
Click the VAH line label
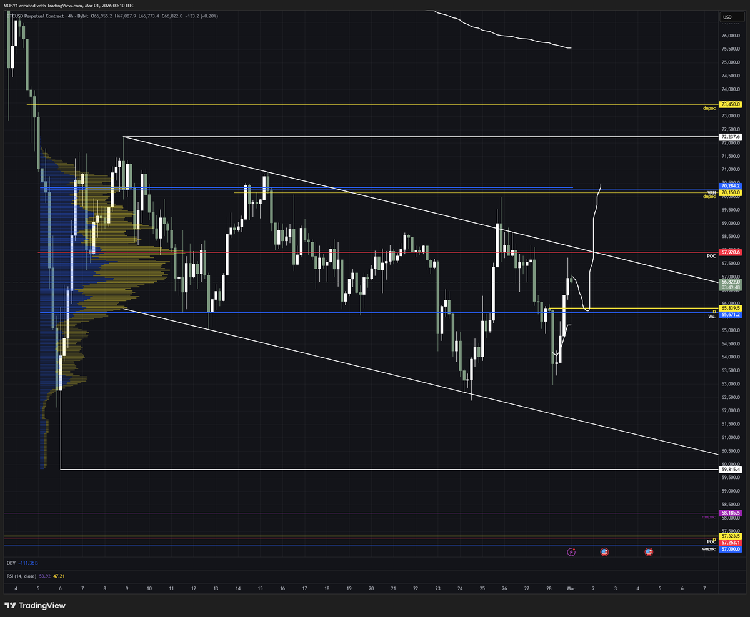711,193
